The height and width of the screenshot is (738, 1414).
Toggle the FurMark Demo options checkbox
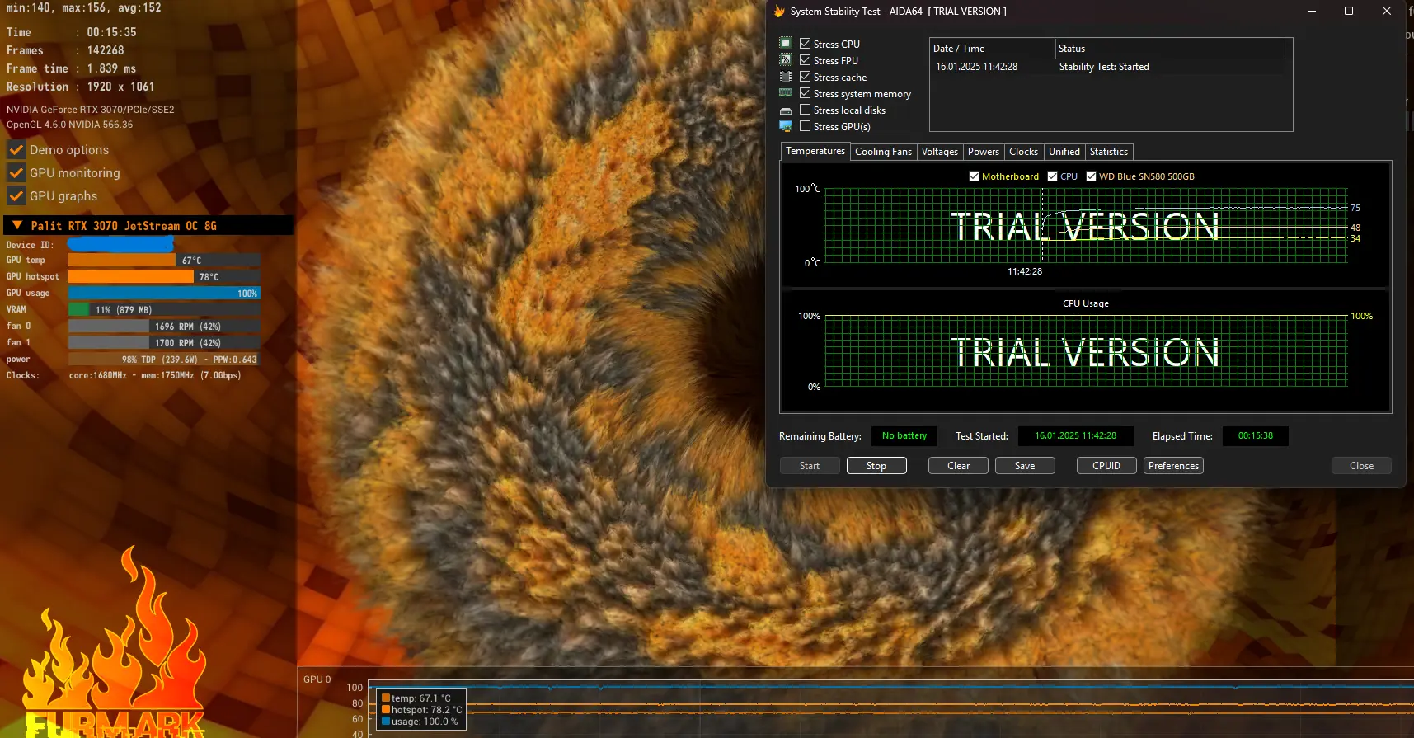pos(16,150)
